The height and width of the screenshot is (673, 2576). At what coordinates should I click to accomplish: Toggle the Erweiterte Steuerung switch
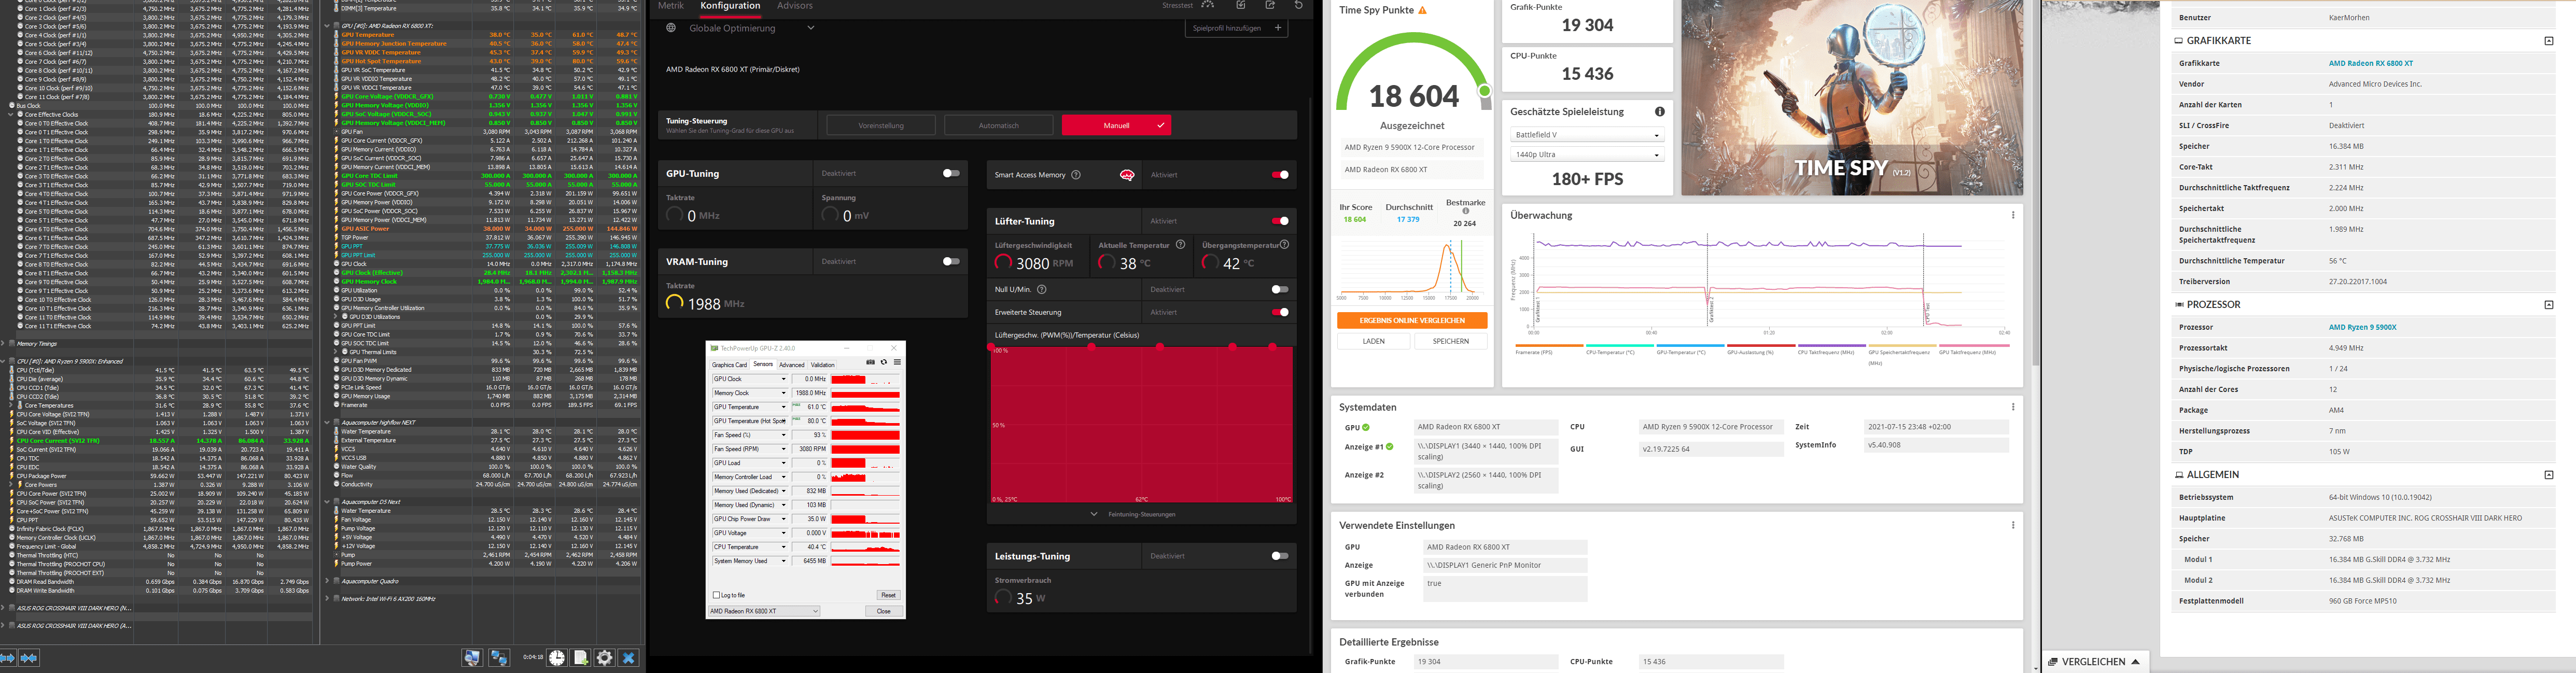[1280, 312]
